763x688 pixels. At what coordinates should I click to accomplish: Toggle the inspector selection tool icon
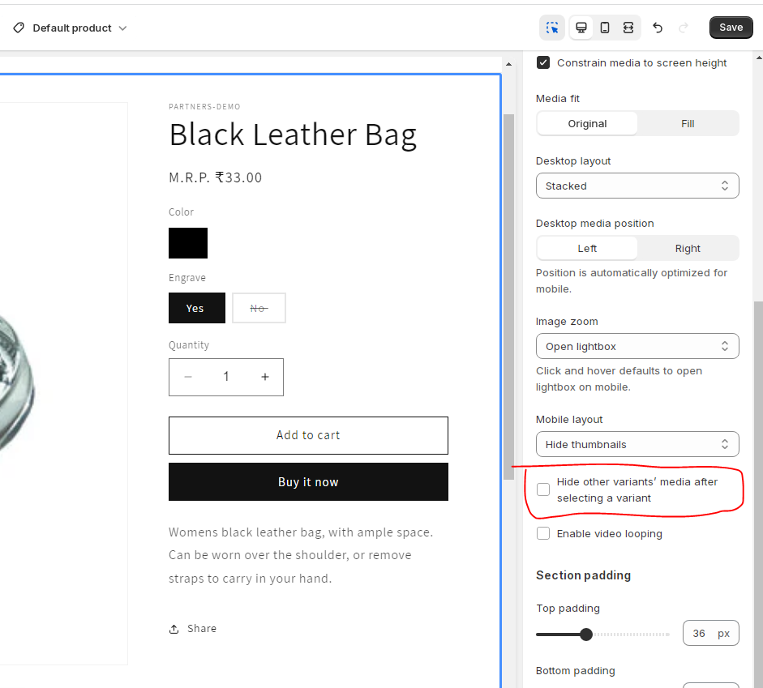point(552,28)
